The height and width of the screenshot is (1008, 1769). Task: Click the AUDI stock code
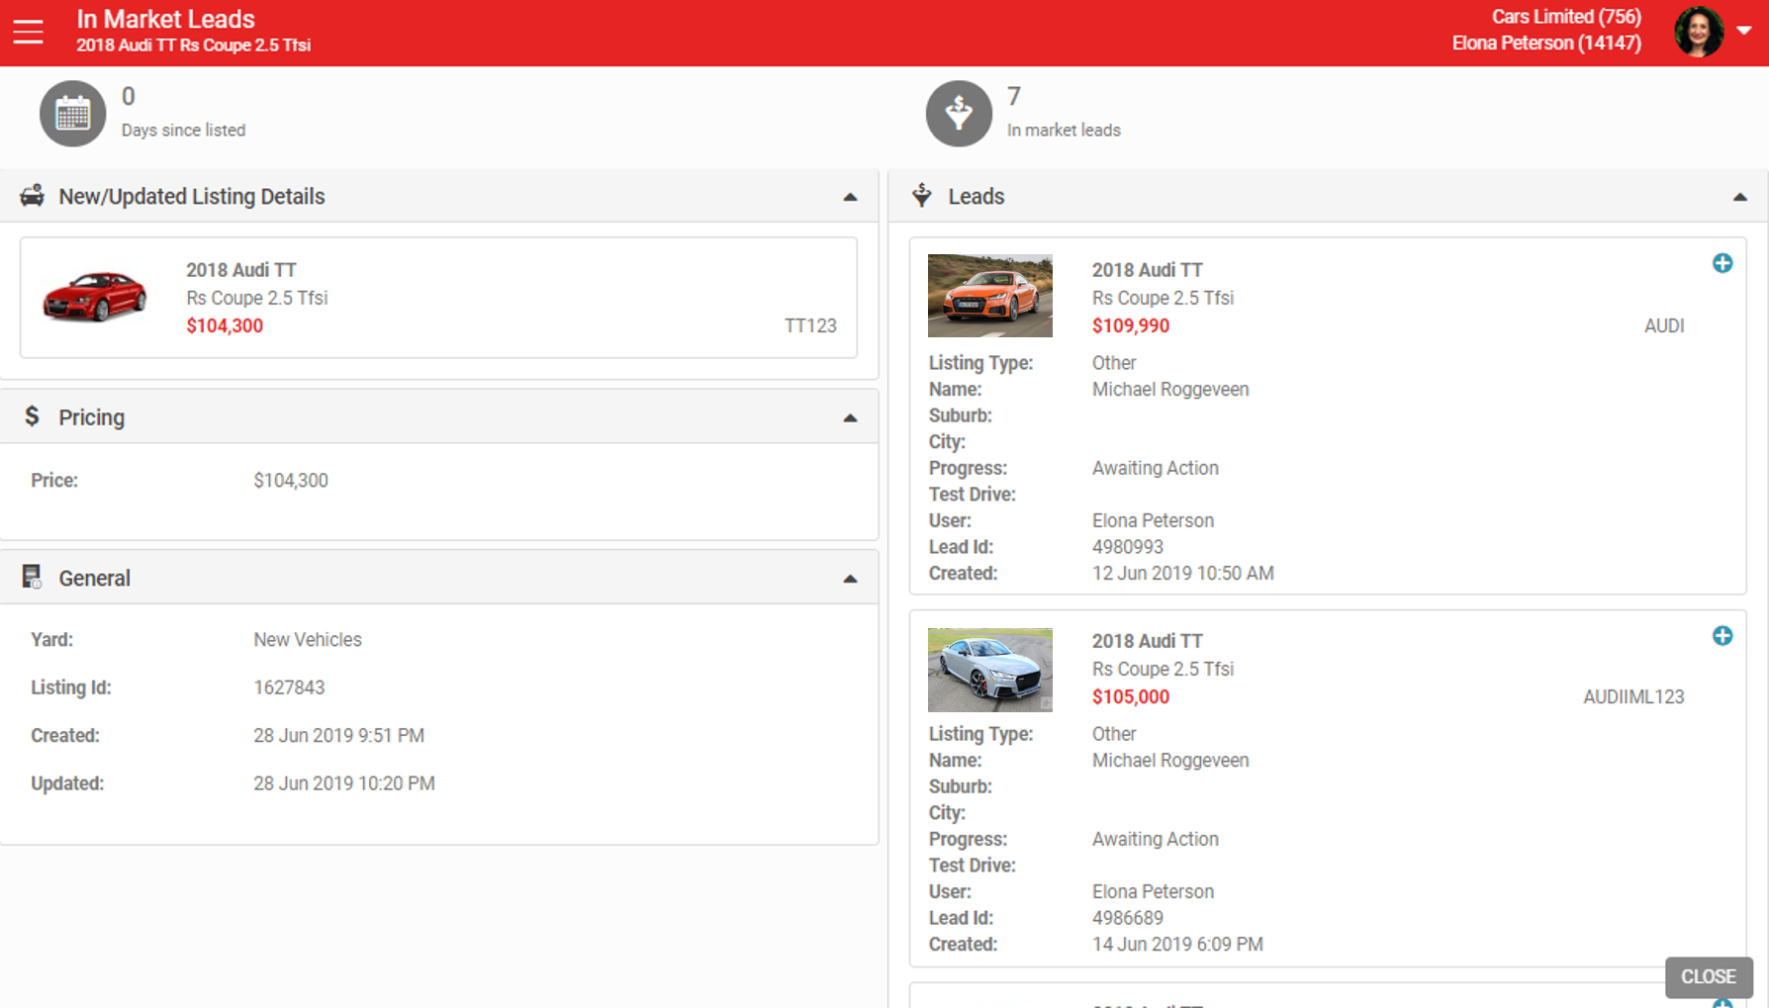coord(1664,325)
